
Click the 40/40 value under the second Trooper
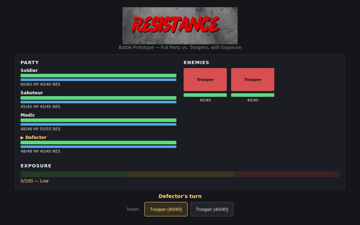pyautogui.click(x=253, y=100)
